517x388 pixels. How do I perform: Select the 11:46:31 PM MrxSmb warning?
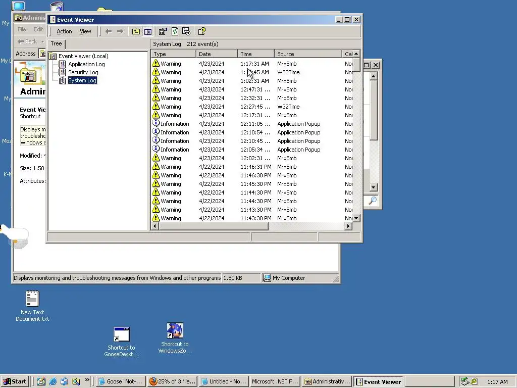coord(252,167)
